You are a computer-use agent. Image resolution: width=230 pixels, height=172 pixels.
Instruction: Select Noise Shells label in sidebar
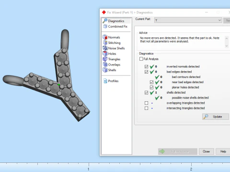tap(116, 48)
